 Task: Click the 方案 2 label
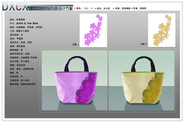[x=144, y=44]
